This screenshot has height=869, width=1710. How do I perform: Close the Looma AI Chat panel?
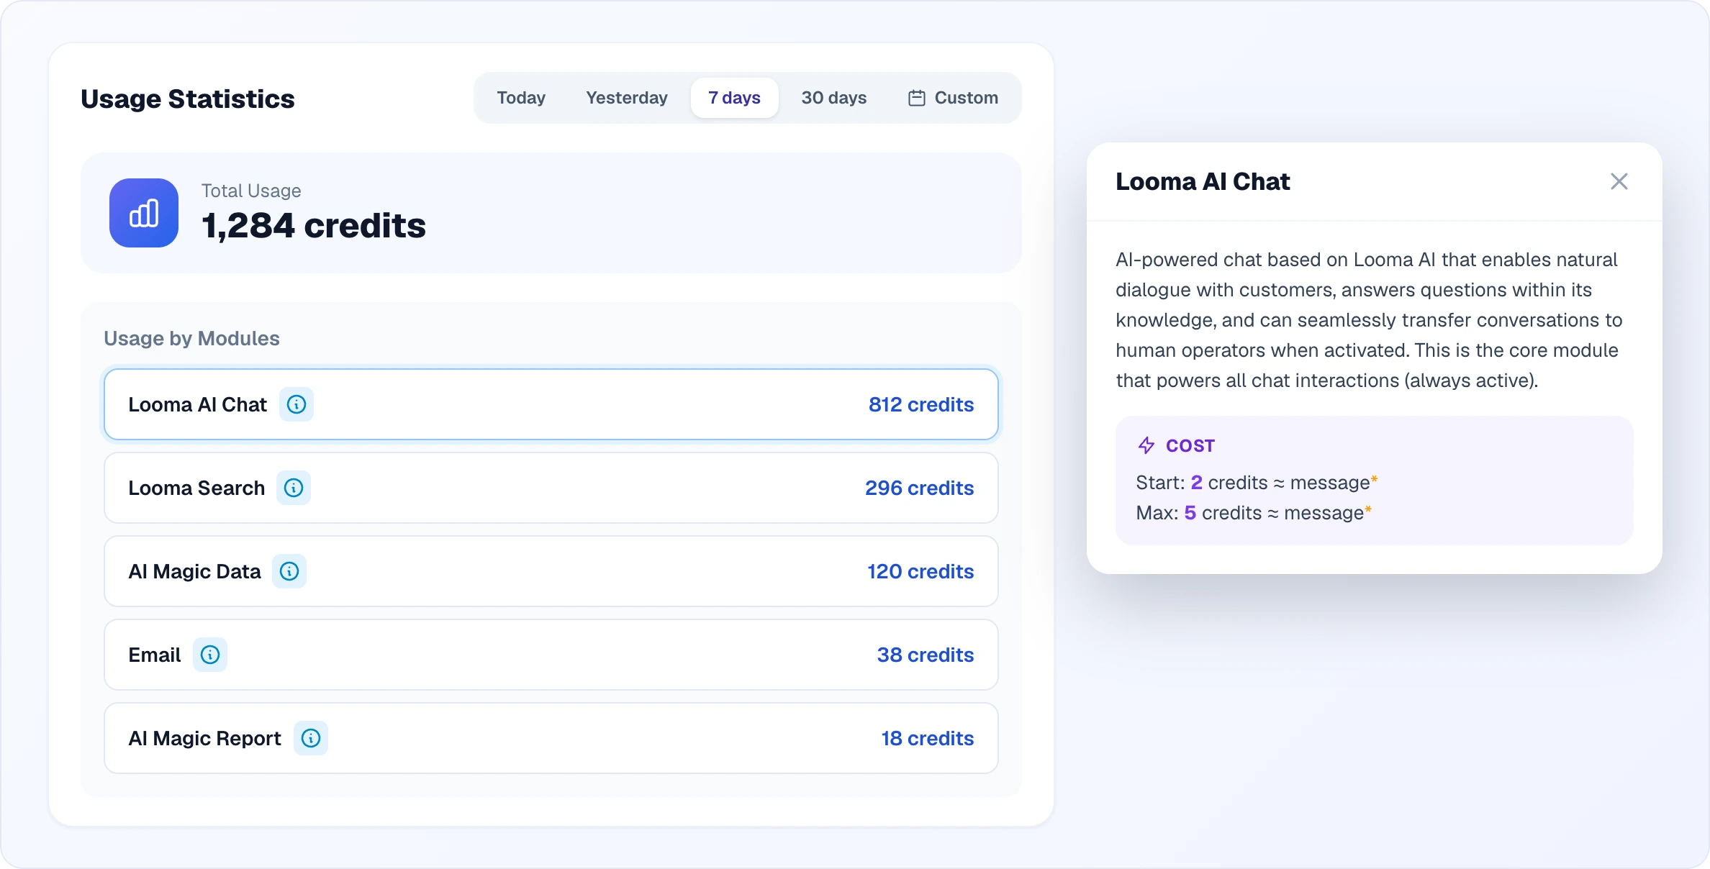coord(1619,181)
